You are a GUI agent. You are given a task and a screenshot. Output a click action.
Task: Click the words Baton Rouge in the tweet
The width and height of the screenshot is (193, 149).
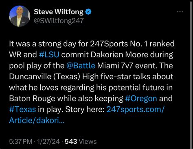[32, 98]
